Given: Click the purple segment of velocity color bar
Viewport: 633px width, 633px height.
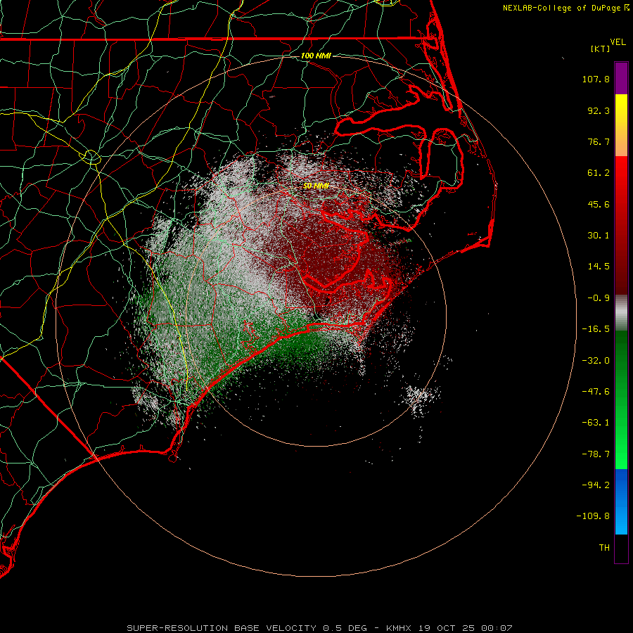Looking at the screenshot, I should coord(621,78).
